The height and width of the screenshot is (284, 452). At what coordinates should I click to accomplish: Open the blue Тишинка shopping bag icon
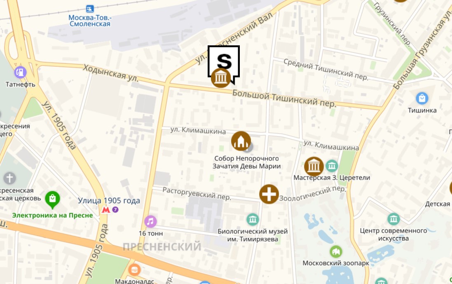click(x=422, y=99)
